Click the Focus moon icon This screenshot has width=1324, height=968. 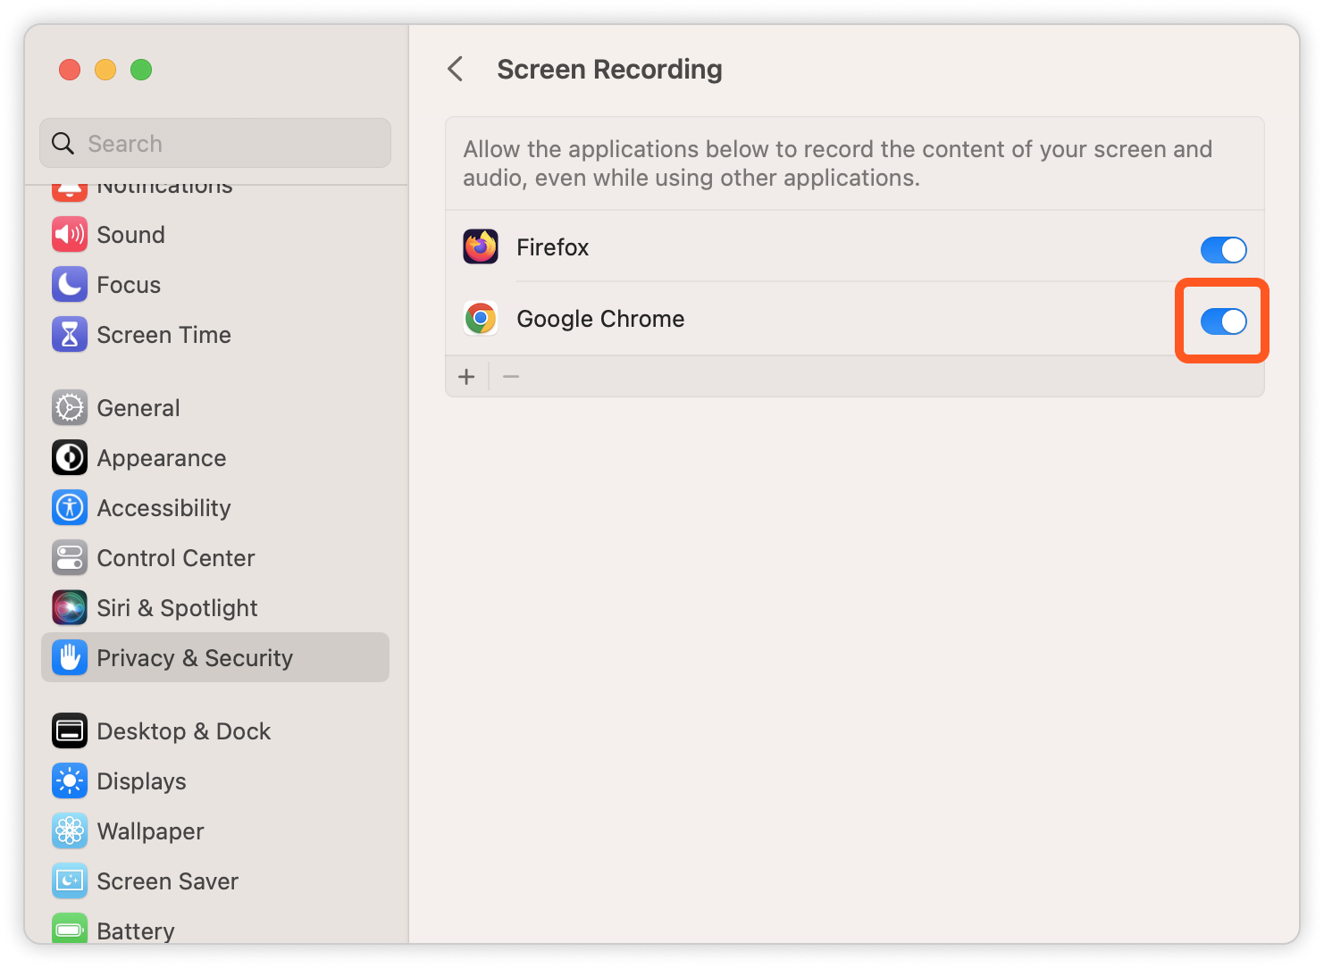coord(70,285)
